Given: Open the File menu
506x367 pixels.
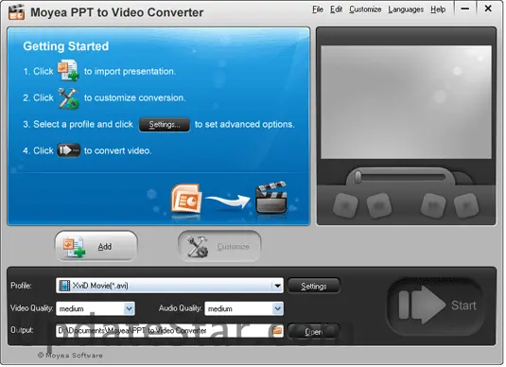Looking at the screenshot, I should point(318,9).
